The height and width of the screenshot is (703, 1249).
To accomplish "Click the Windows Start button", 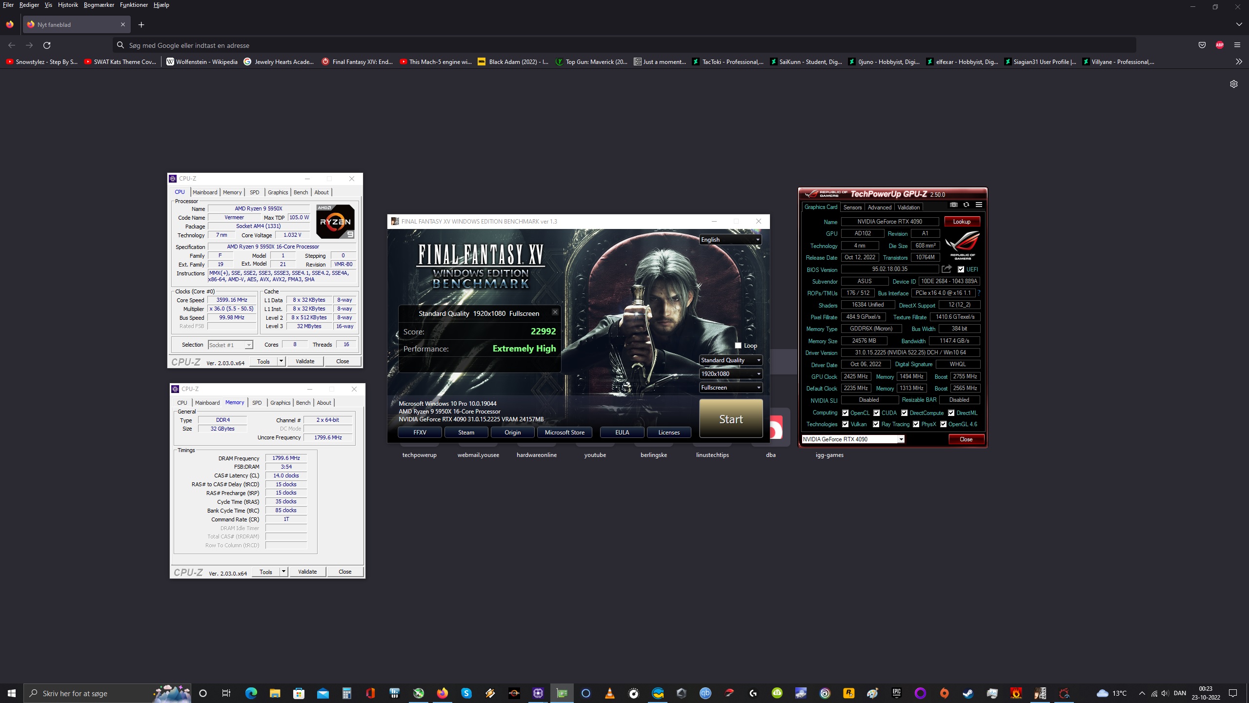I will click(x=12, y=693).
